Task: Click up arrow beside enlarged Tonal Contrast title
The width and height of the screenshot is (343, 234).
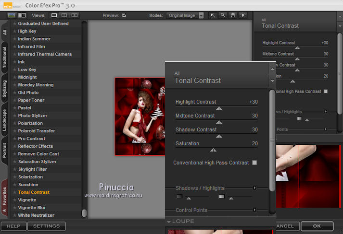Action: (272, 69)
